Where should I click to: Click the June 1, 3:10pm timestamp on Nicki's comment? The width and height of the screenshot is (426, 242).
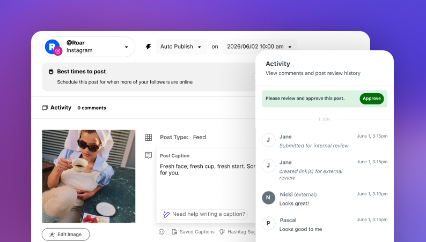(x=372, y=194)
